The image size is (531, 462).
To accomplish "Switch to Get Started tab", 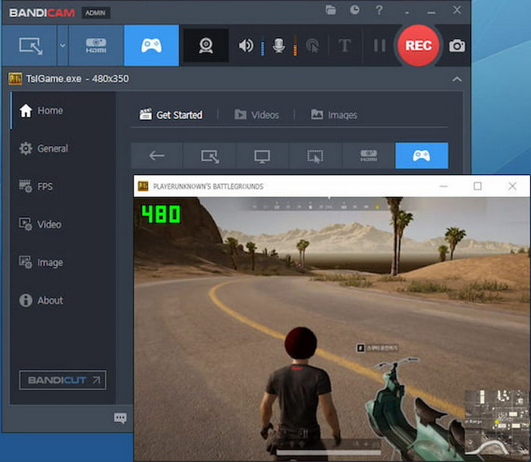I will coord(171,115).
